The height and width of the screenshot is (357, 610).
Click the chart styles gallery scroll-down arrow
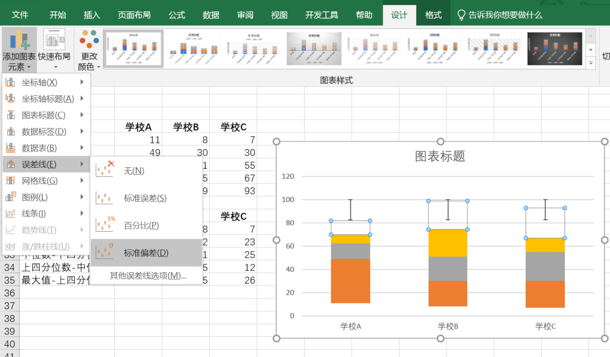[x=591, y=50]
